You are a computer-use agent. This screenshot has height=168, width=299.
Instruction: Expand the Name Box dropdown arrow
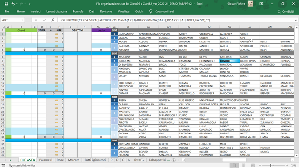coord(22,20)
